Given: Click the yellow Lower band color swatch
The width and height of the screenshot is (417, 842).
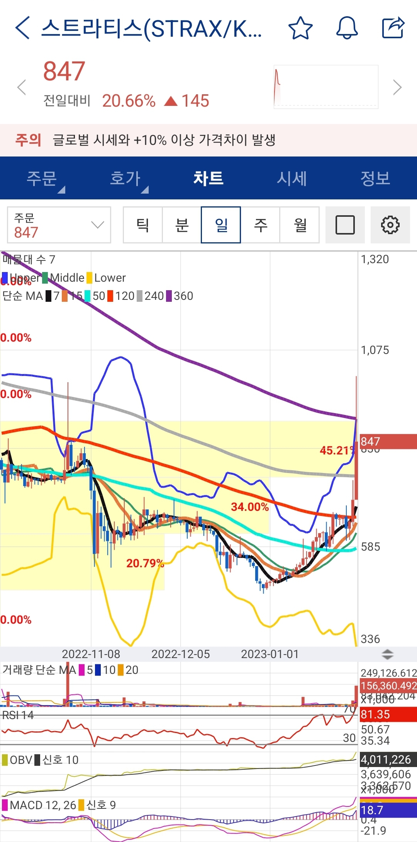Looking at the screenshot, I should (89, 278).
